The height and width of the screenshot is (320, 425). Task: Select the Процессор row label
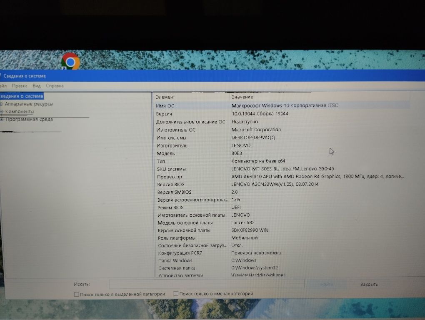pyautogui.click(x=170, y=177)
